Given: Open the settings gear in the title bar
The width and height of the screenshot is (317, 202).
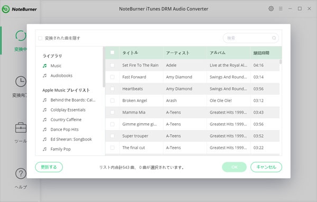Looking at the screenshot, I should (x=271, y=8).
